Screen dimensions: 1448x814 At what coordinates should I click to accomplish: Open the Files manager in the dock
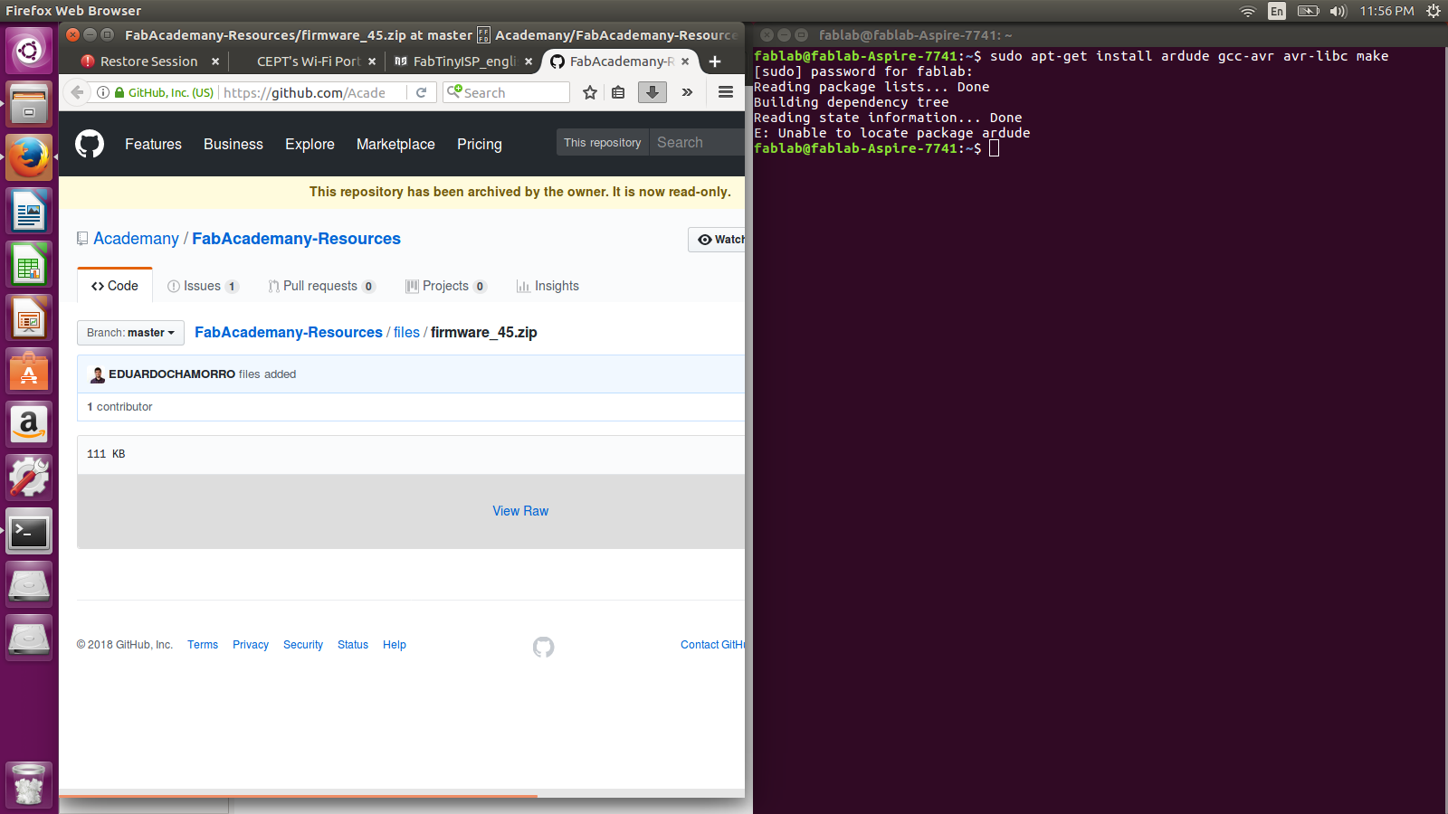click(x=29, y=104)
